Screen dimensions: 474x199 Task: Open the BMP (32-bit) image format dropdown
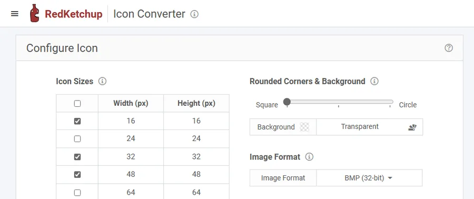(369, 178)
